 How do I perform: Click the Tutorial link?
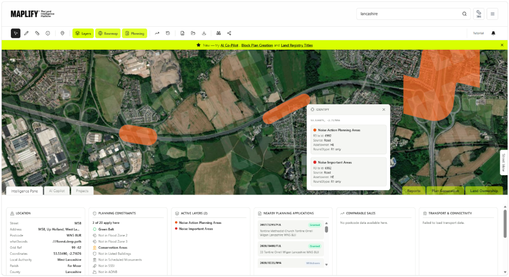[478, 33]
